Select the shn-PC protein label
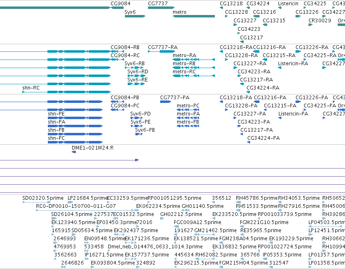This screenshot has width=345, height=269. click(56, 138)
